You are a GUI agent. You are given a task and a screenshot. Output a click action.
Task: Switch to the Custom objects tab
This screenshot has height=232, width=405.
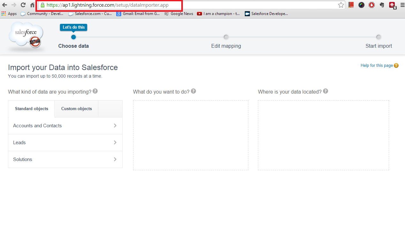point(77,109)
